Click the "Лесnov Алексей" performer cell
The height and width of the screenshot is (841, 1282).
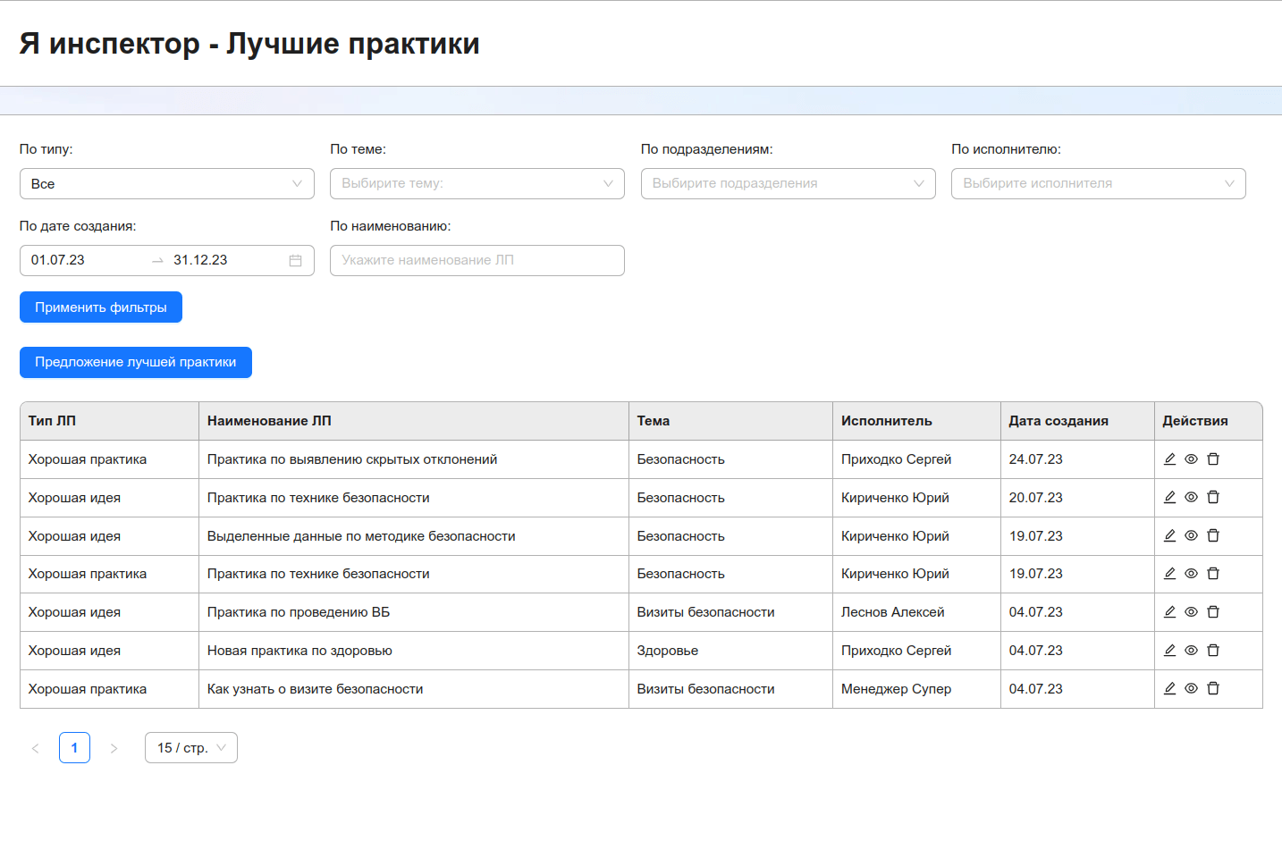click(x=917, y=612)
